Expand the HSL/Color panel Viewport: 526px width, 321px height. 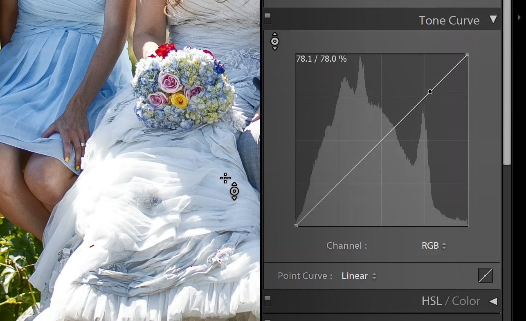[494, 301]
